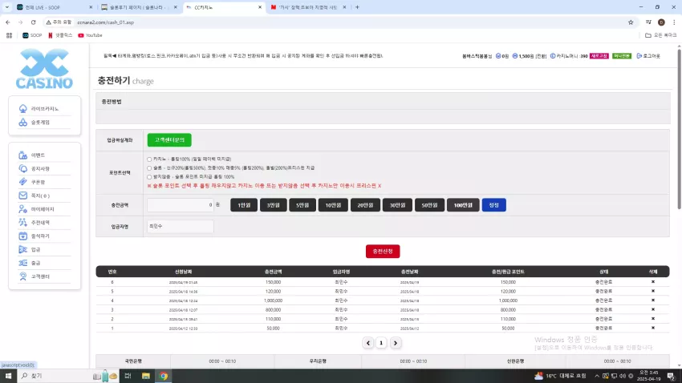Click the red 충전신청 button
The image size is (682, 383).
click(x=383, y=252)
